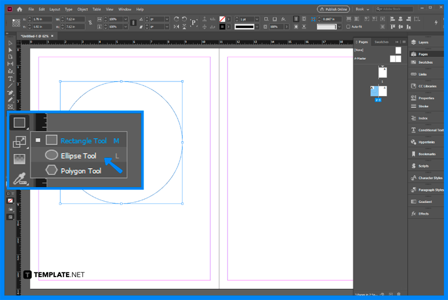Open the stroke weight dropdown

click(257, 19)
